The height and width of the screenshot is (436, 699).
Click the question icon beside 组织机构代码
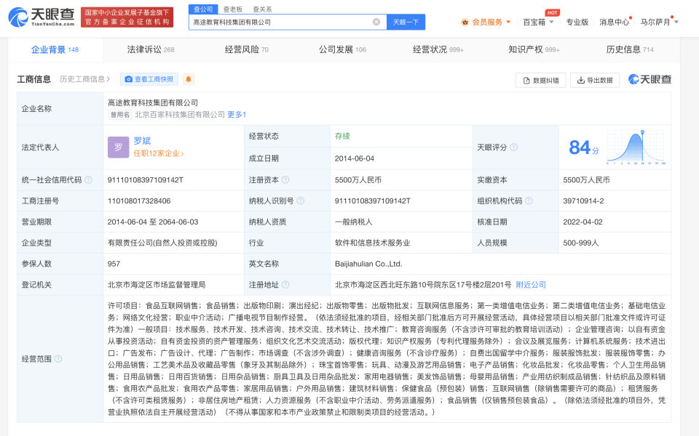tap(529, 201)
